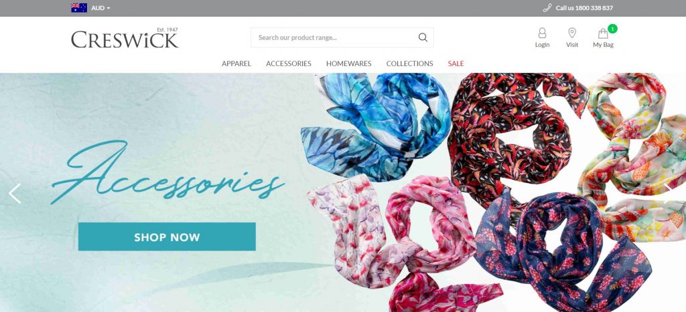Open the My Bag shopping icon
The image size is (686, 312).
point(603,33)
